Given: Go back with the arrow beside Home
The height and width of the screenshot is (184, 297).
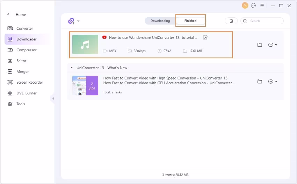Looking at the screenshot, I should click(8, 14).
